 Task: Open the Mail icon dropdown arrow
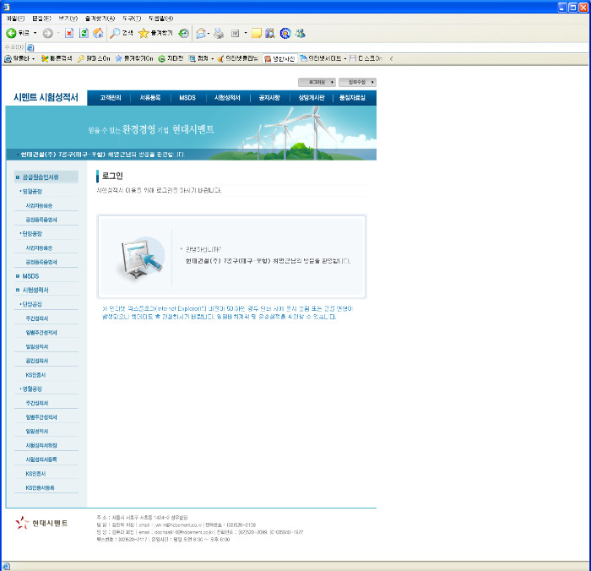coord(209,33)
